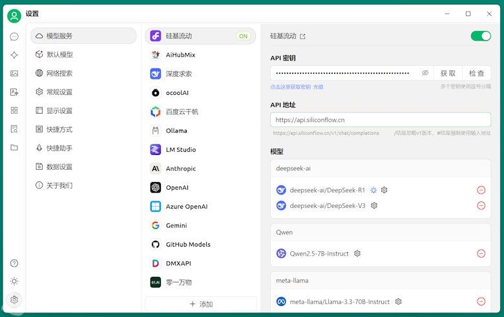Open 关于我们 settings menu

pos(83,185)
